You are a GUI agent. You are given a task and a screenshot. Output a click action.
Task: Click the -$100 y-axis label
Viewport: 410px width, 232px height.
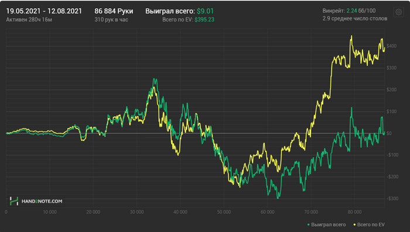[x=392, y=155]
